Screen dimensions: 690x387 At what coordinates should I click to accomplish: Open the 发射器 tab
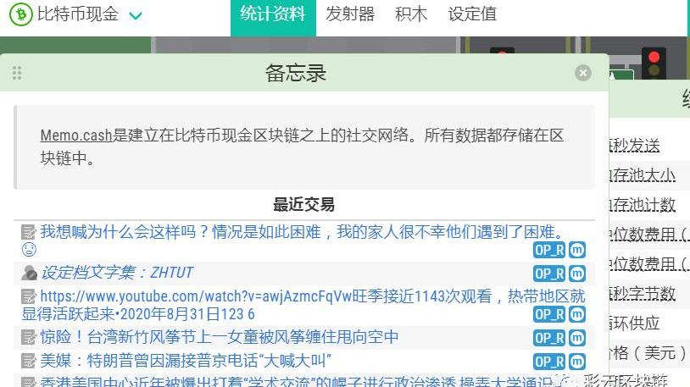[350, 14]
